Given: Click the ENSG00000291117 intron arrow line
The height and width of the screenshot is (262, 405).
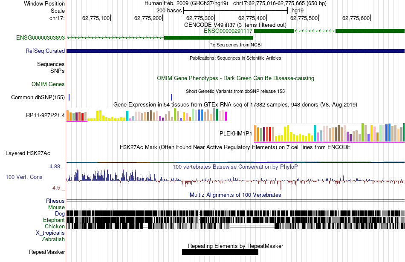Looking at the screenshot, I should (315, 31).
